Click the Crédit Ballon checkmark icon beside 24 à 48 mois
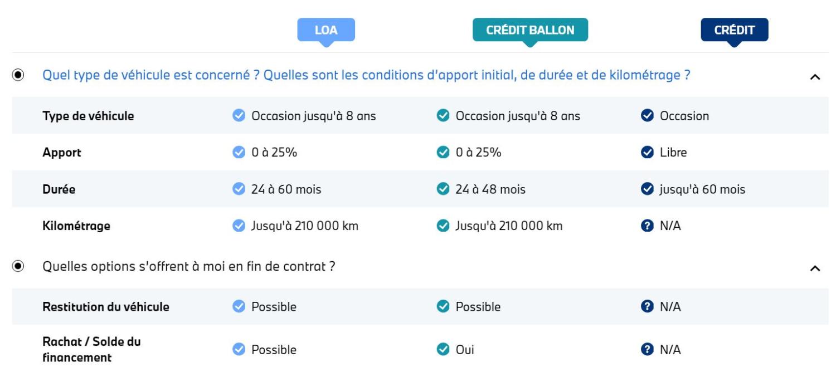The image size is (836, 372). click(x=443, y=189)
